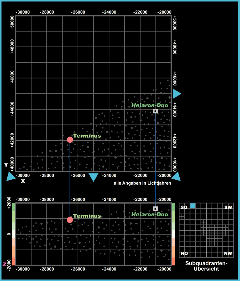Click the blue diagonal arrow at the upper map's lower-right corner
This screenshot has height=281, width=240.
176,176
